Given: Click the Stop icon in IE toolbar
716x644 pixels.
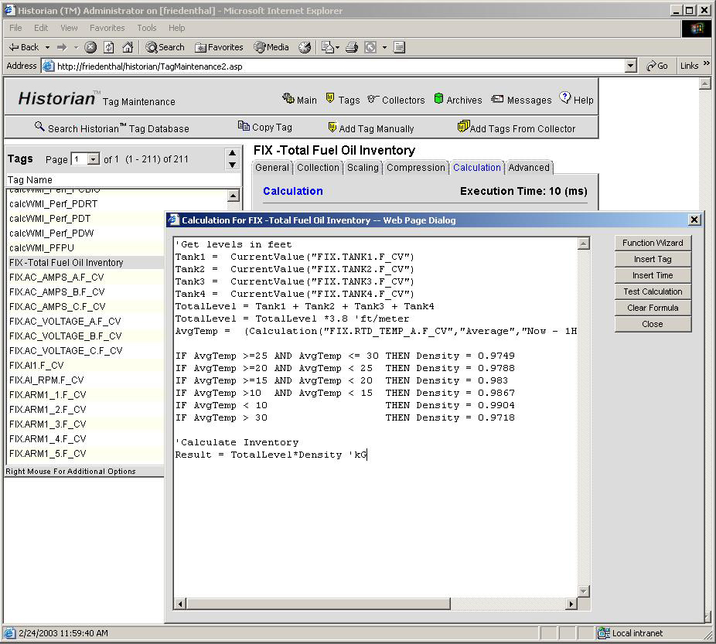Looking at the screenshot, I should click(x=90, y=47).
